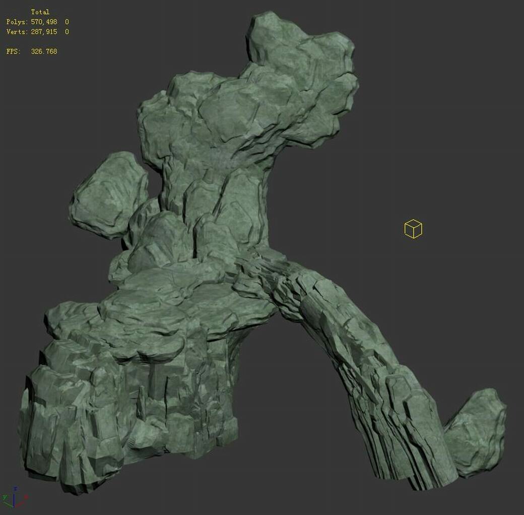Click the Polys count display
524x515 pixels.
(43, 21)
